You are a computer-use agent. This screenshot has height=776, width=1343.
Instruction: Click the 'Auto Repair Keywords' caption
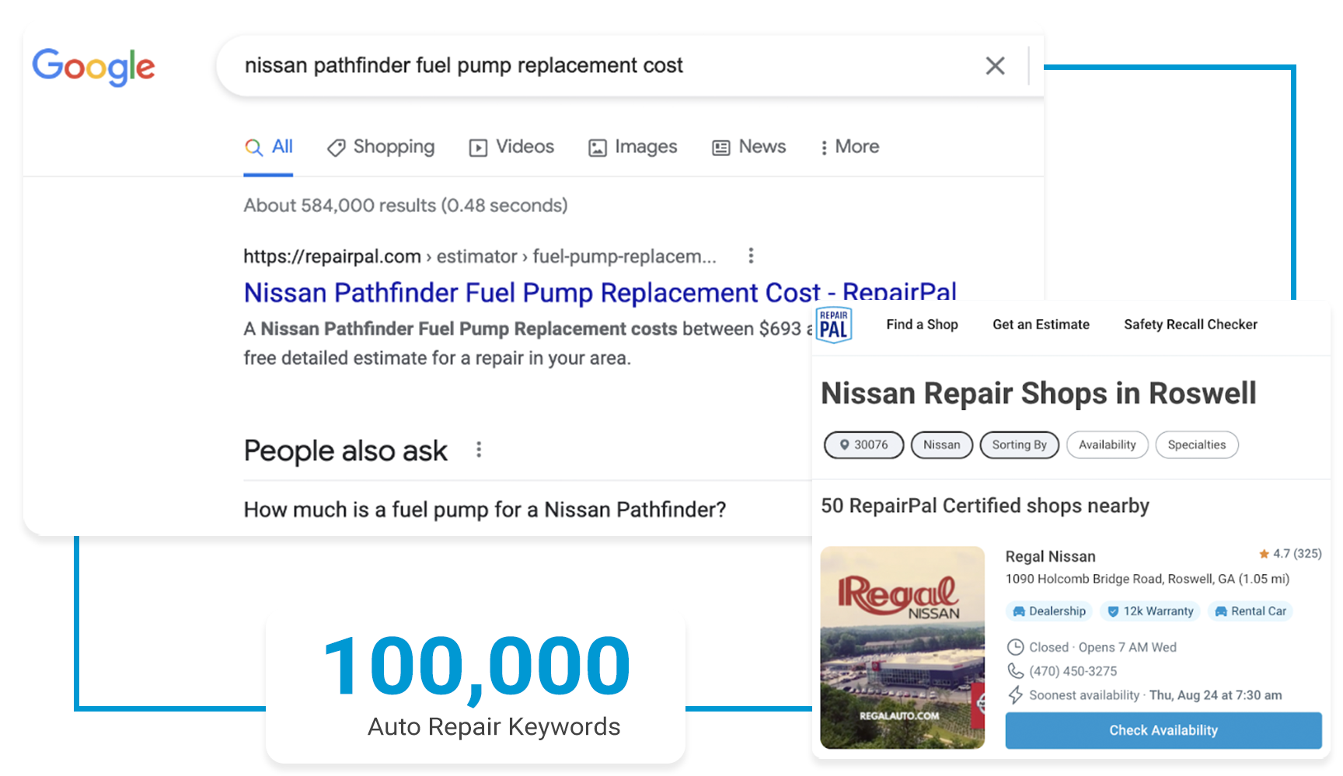pos(494,726)
